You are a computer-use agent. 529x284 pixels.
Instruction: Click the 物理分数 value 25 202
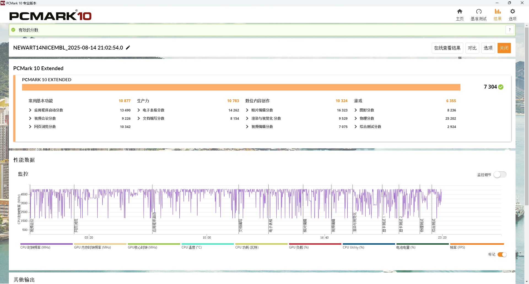[x=451, y=118]
